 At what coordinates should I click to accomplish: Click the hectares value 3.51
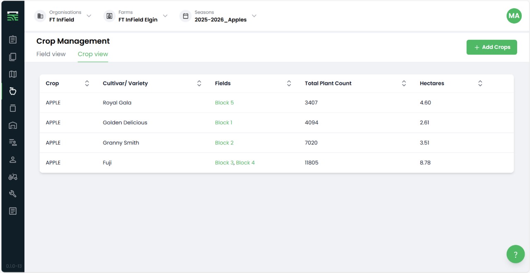(425, 143)
